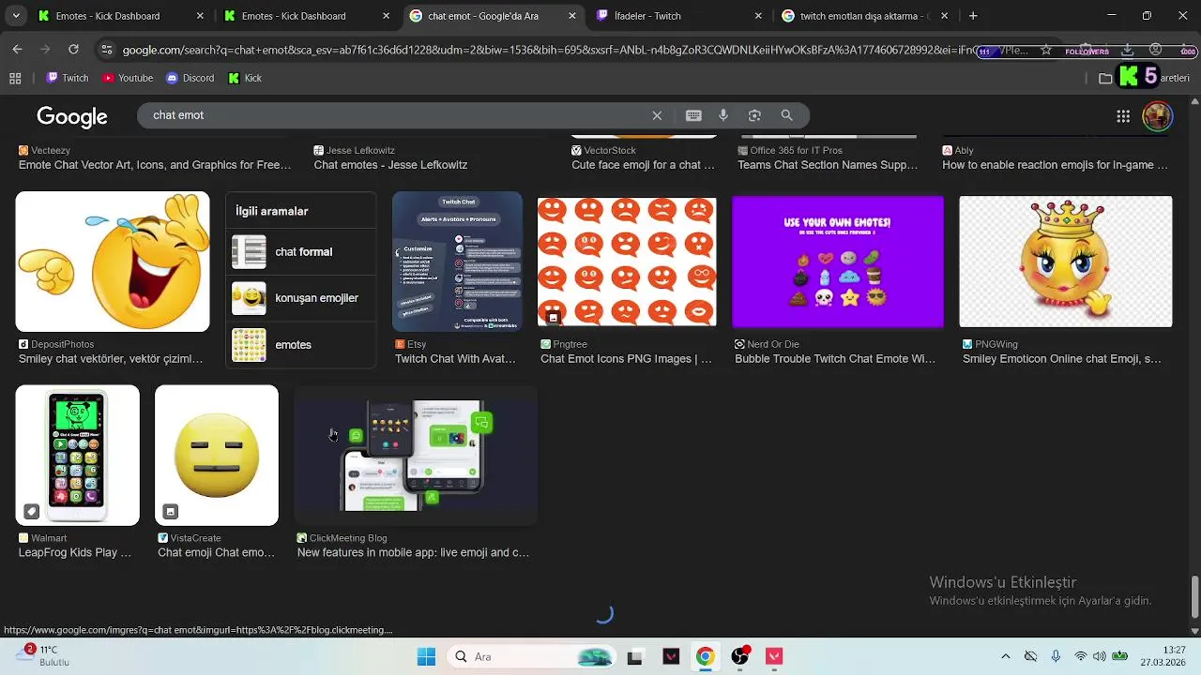Search by image with the Lens icon
1201x675 pixels.
(x=754, y=115)
